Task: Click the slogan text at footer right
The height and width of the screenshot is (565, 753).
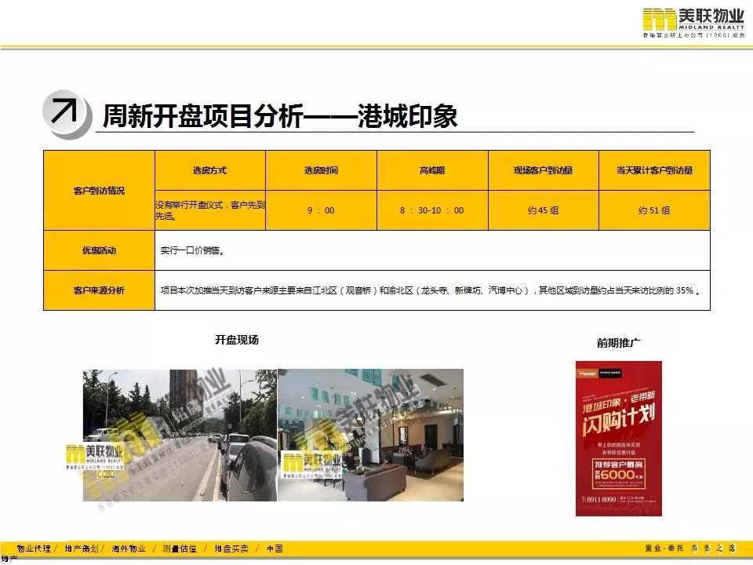Action: [x=690, y=549]
